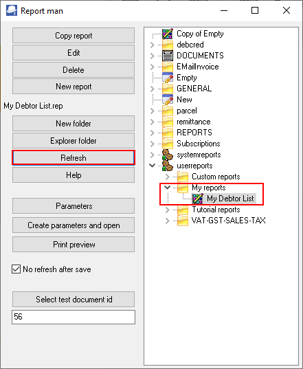
Task: Collapse the My reports folder
Action: pyautogui.click(x=167, y=188)
